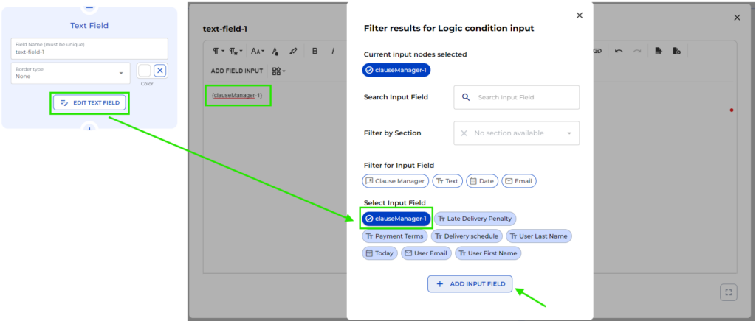Open the blocks grid dropdown beside ADD FIELD INPUT

[278, 71]
